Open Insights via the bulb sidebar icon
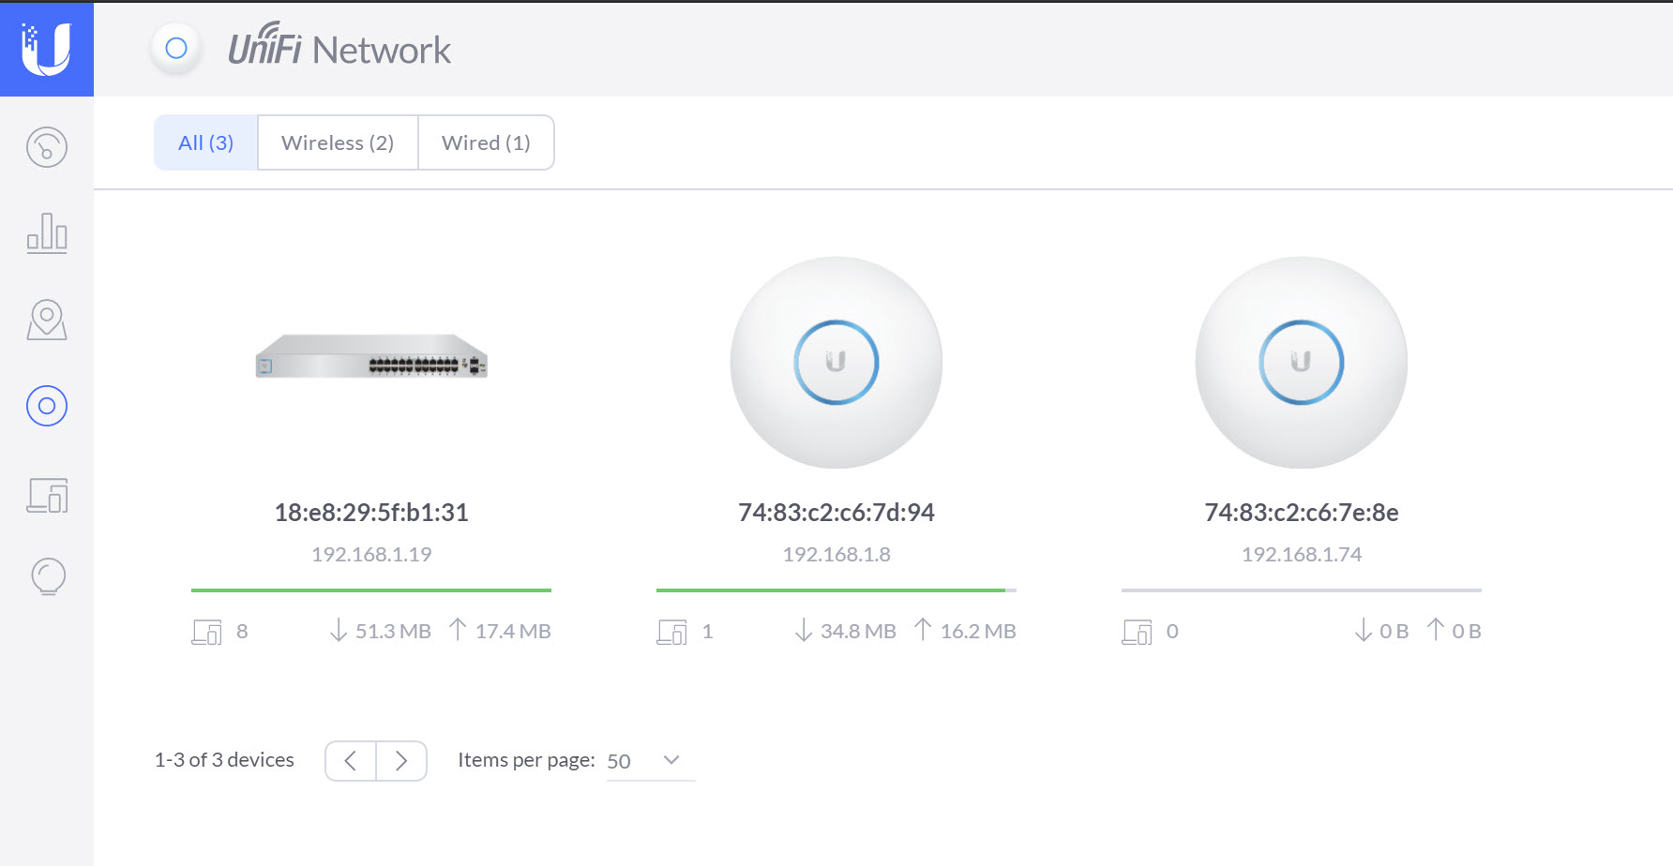The width and height of the screenshot is (1673, 866). [x=47, y=577]
